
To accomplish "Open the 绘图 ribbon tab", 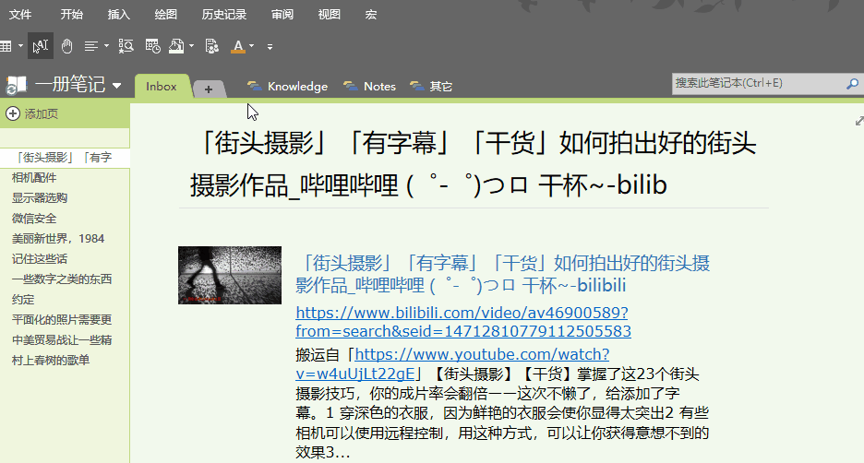I will coord(166,15).
